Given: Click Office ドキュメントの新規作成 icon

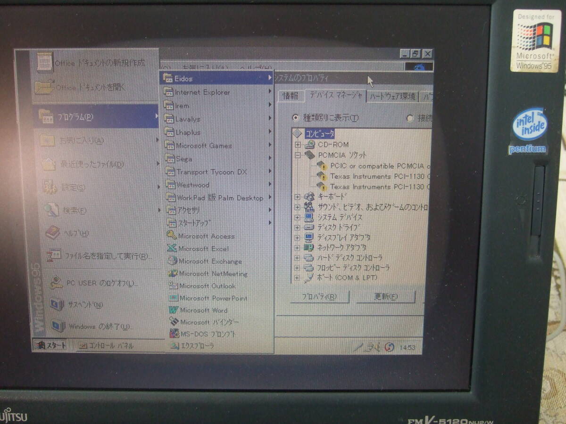Looking at the screenshot, I should (45, 62).
